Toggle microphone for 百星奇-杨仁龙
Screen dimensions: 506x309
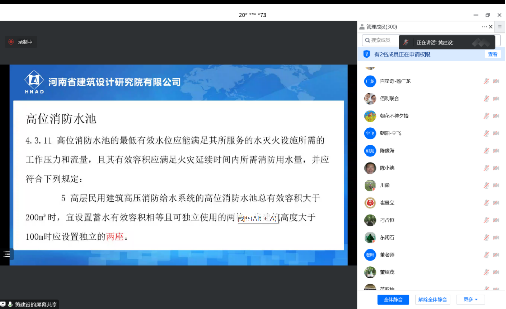pyautogui.click(x=486, y=81)
